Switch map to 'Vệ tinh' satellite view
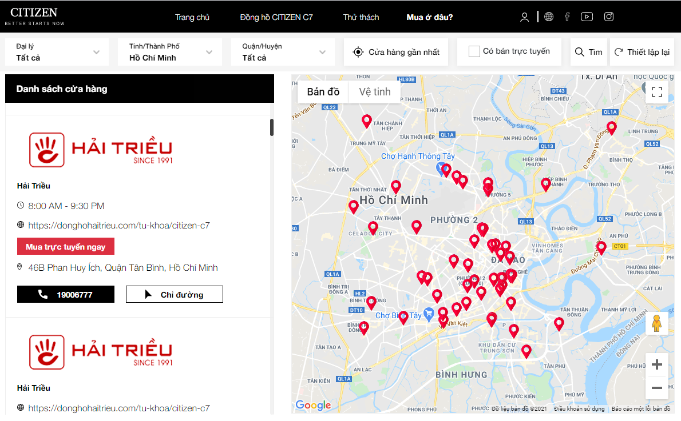This screenshot has height=421, width=681. point(375,92)
